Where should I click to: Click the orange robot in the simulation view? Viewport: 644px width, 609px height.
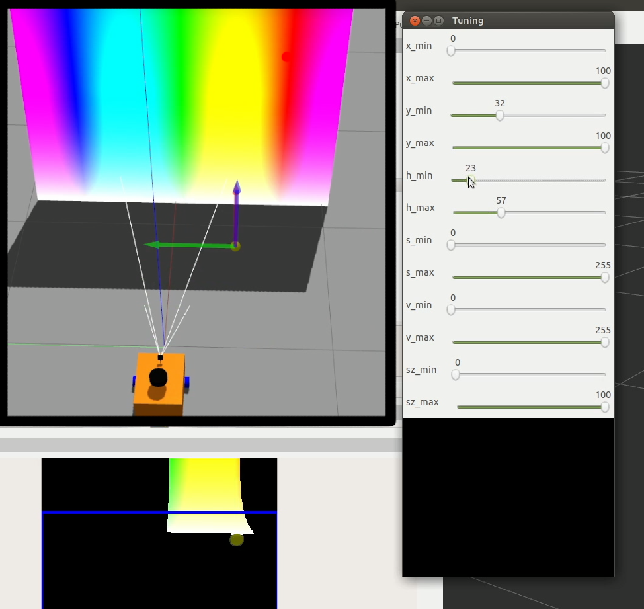pos(159,384)
